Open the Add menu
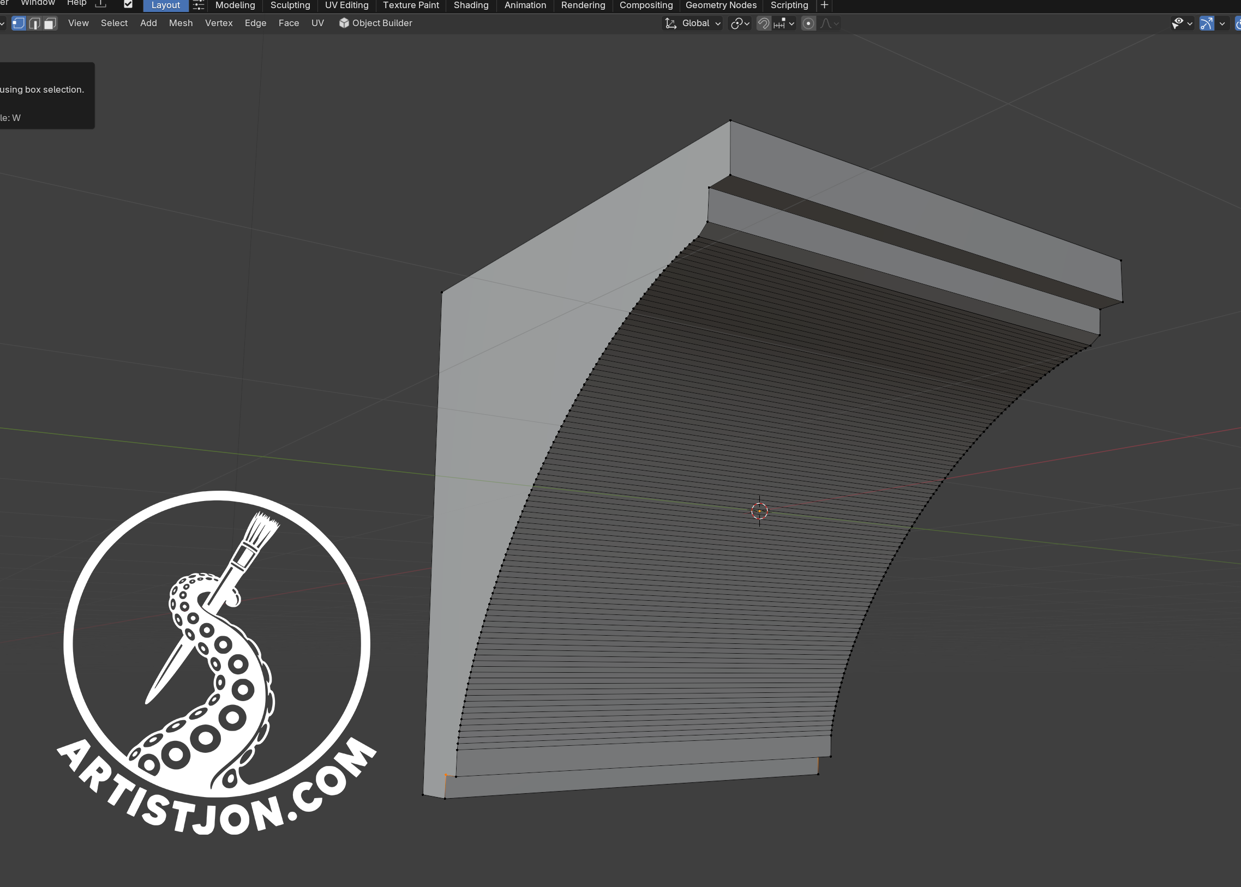Screen dimensions: 1241x887 [148, 23]
